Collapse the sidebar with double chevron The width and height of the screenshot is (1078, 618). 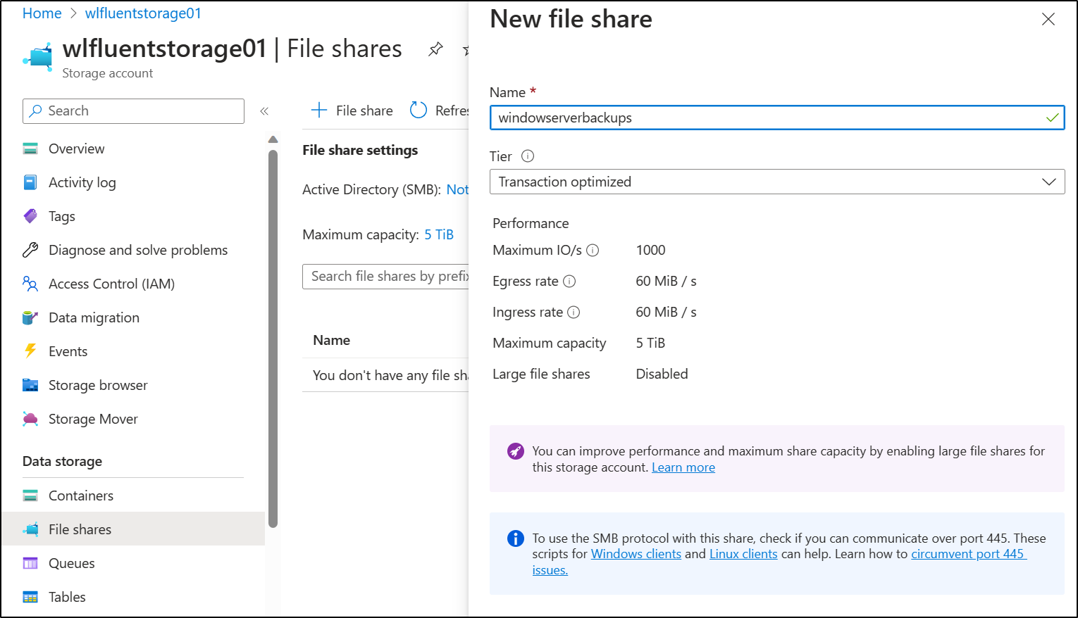click(x=264, y=111)
